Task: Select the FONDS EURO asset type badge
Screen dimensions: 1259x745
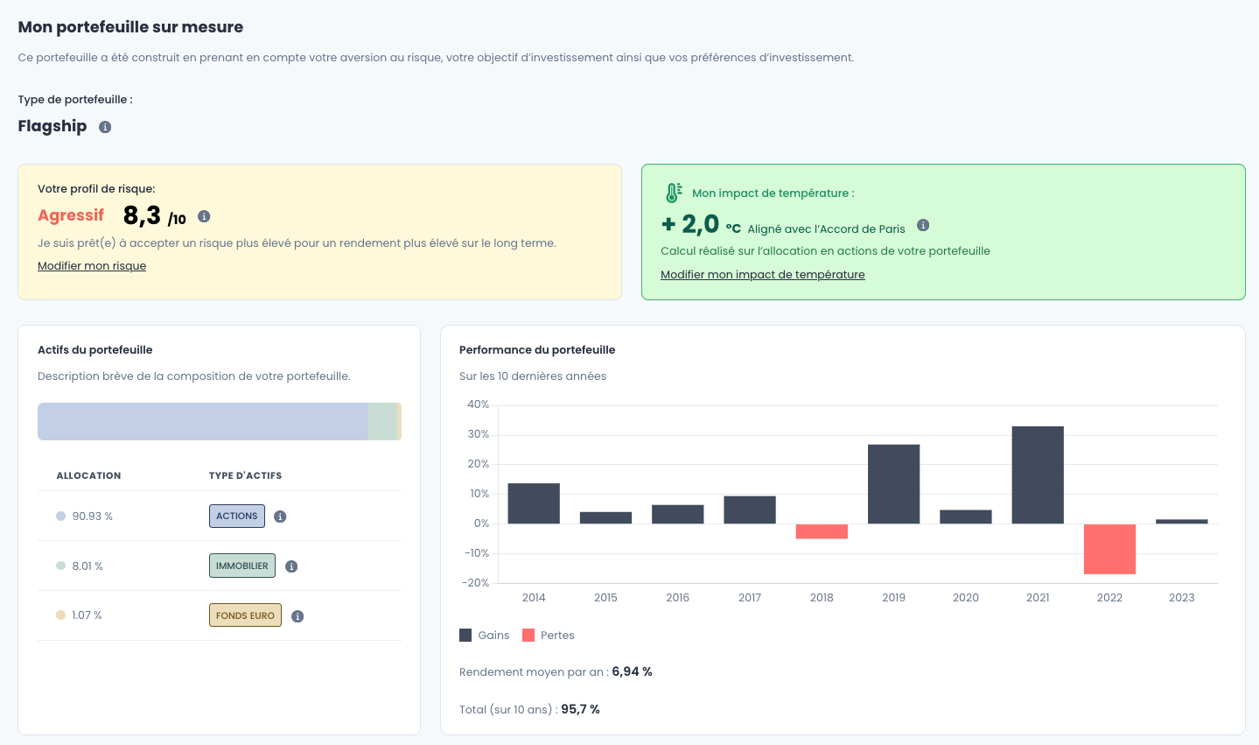Action: (x=245, y=615)
